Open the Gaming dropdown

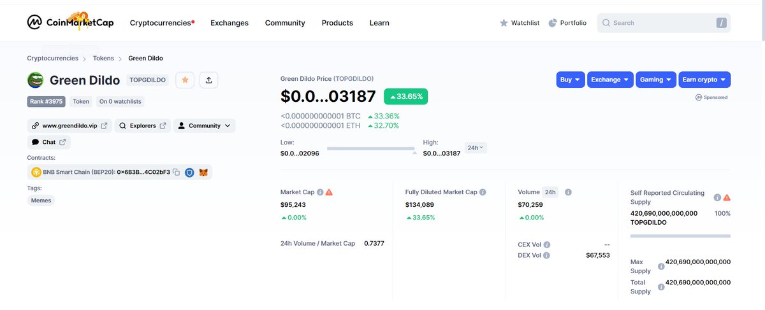[x=656, y=80]
